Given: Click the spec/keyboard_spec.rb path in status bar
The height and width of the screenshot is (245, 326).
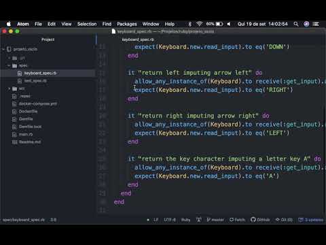Looking at the screenshot, I should coord(24,220).
